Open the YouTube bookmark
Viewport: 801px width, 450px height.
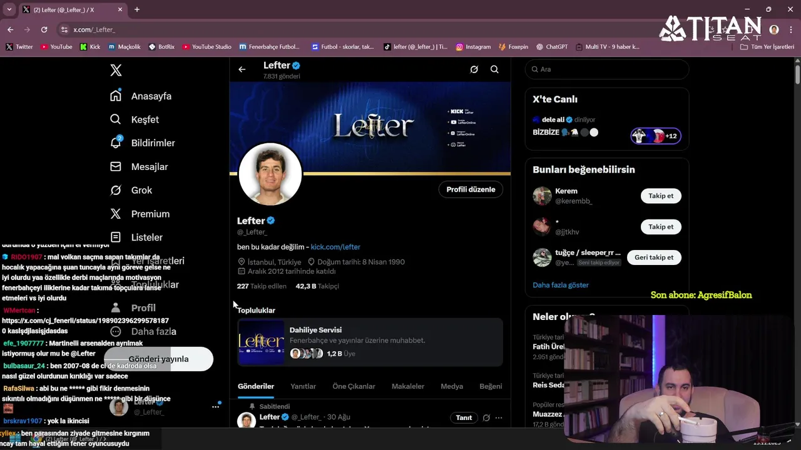56,47
